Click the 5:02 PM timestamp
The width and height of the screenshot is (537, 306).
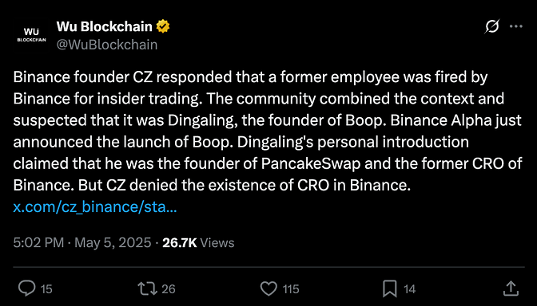click(x=38, y=242)
